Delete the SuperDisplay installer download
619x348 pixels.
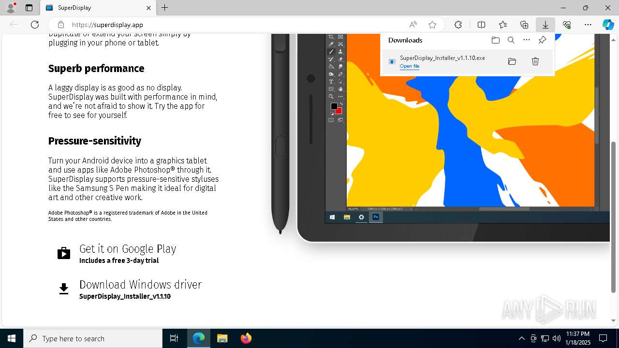pos(535,61)
